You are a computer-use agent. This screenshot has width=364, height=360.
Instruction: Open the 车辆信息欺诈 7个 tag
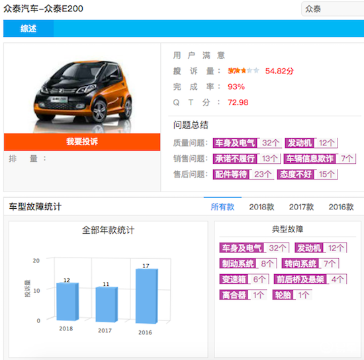pos(320,159)
